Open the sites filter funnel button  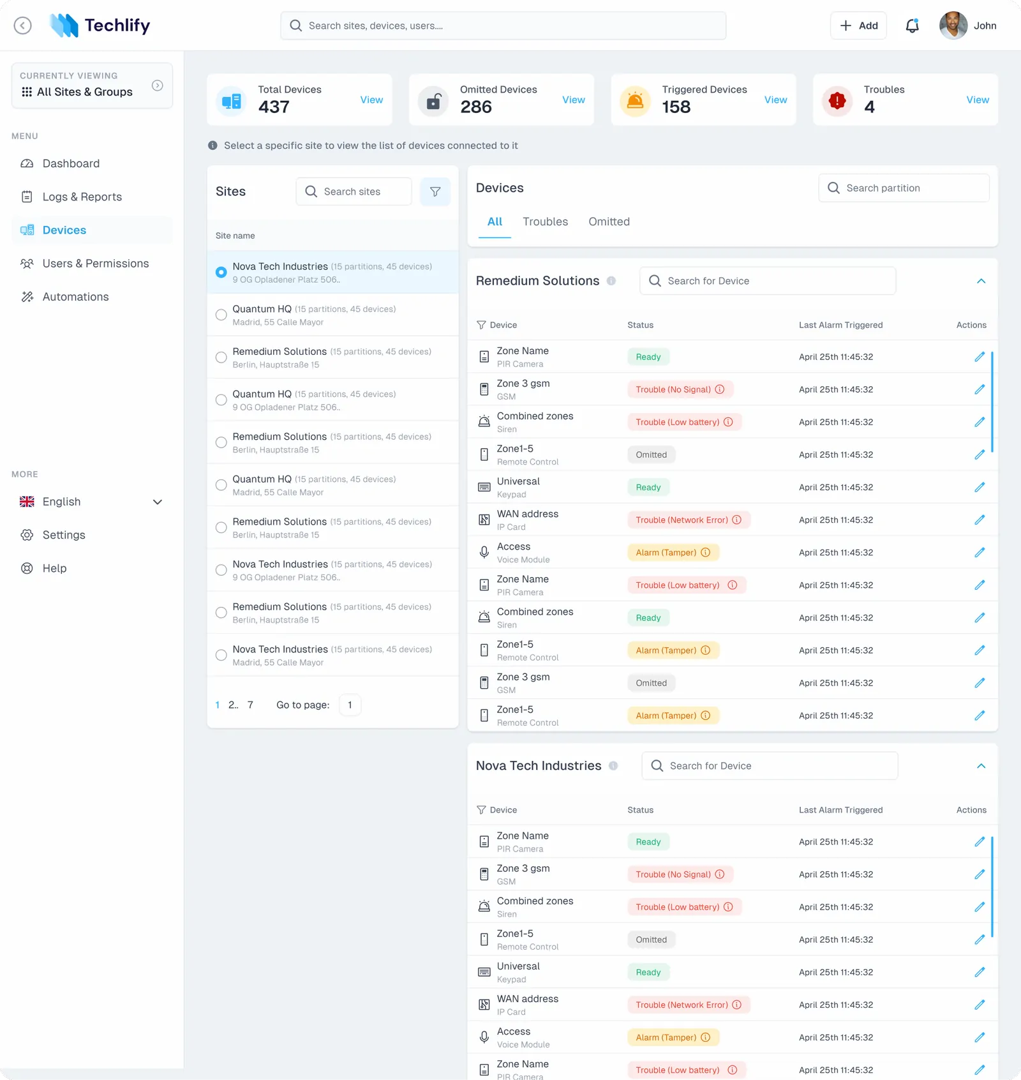(x=435, y=191)
